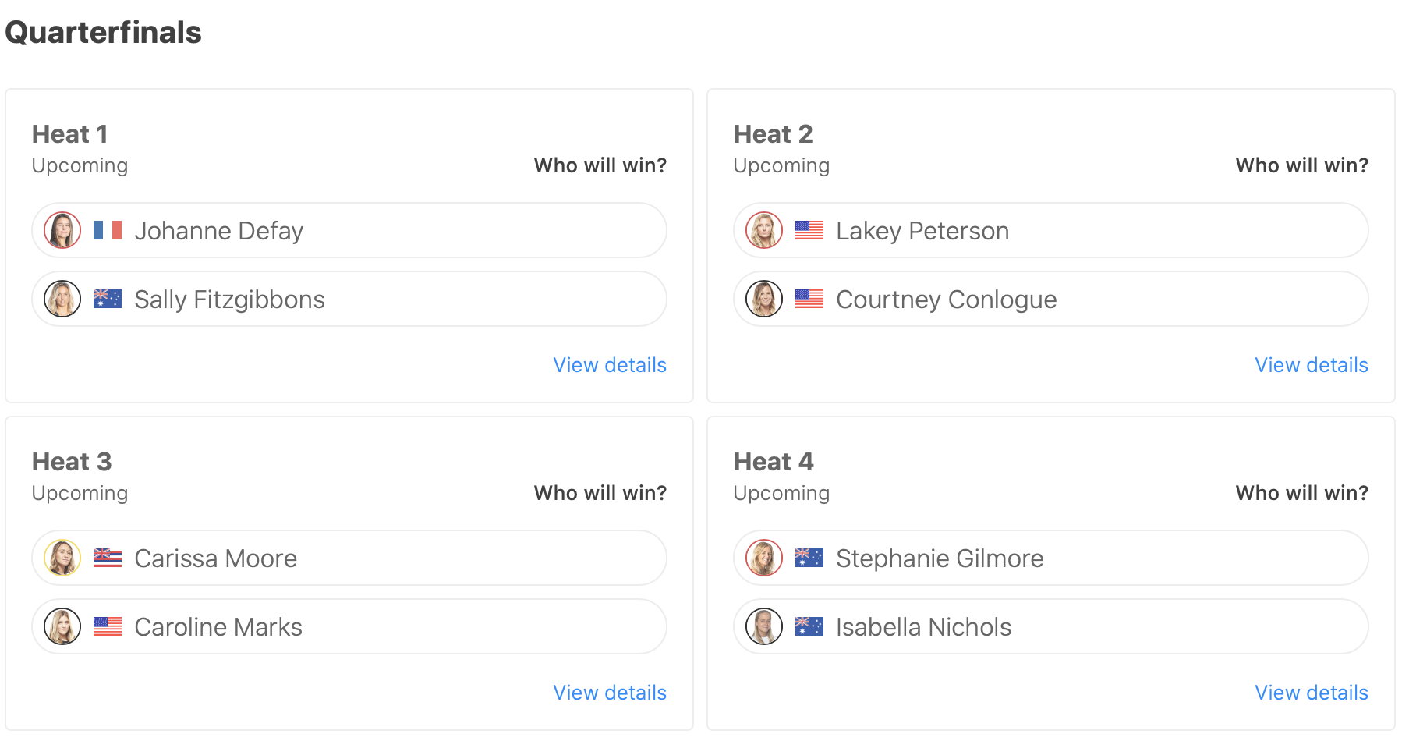1402x741 pixels.
Task: Click the US flag beside Courtney Conlogue
Action: (x=809, y=300)
